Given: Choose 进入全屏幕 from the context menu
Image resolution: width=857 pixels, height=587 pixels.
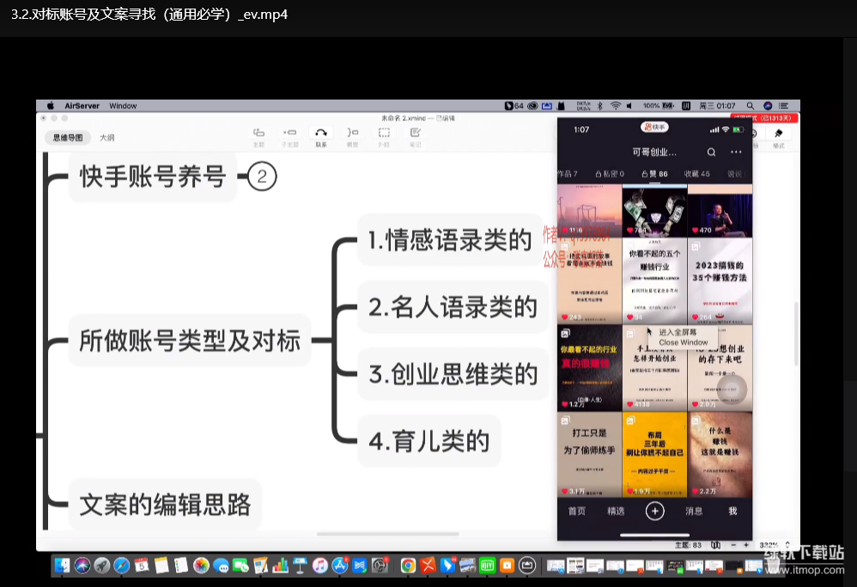Looking at the screenshot, I should pyautogui.click(x=678, y=332).
